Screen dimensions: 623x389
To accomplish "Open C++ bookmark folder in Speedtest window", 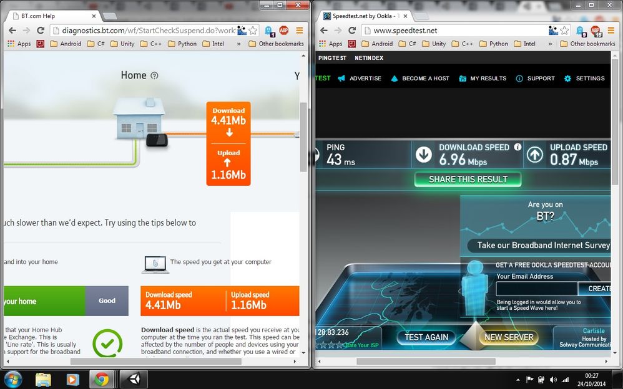I will point(462,44).
